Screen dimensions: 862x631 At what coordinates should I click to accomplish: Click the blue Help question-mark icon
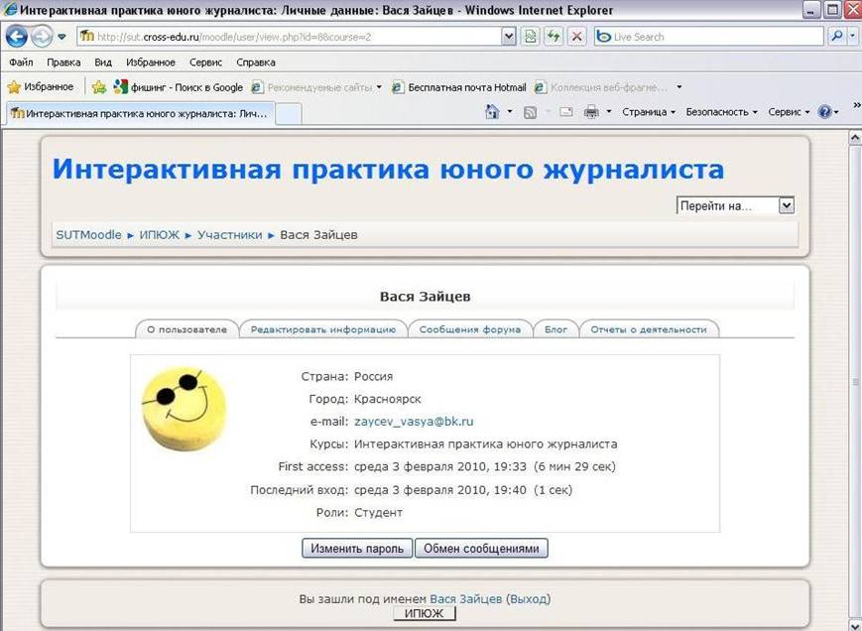824,112
